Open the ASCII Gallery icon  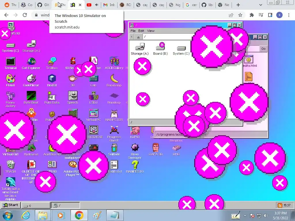click(x=114, y=64)
